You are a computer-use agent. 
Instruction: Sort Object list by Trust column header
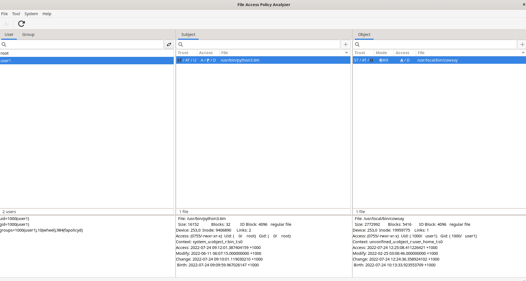coord(363,53)
